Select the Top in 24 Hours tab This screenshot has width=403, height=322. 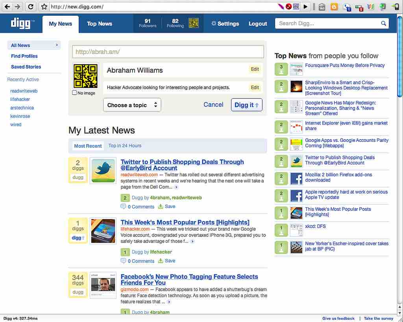point(125,146)
